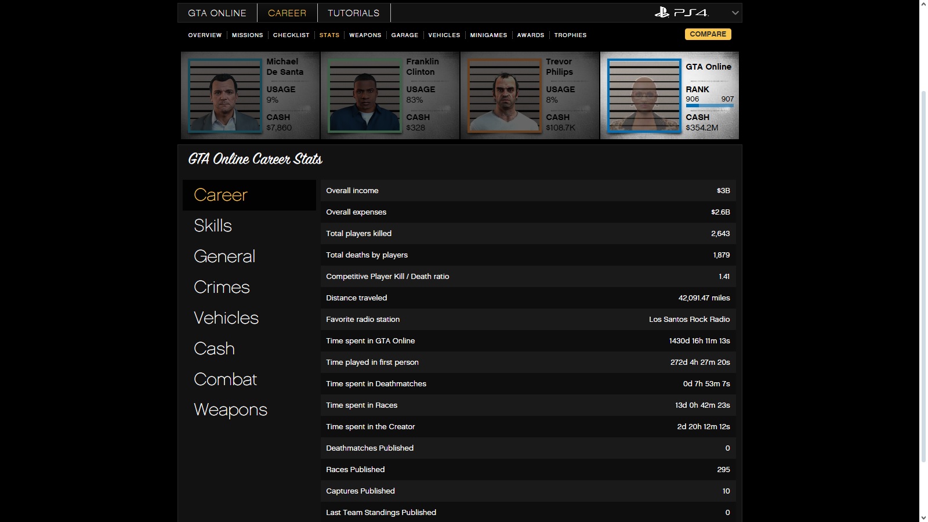Screen dimensions: 928x522
Task: Click the page vertical scrollbar thumb
Action: (923, 275)
